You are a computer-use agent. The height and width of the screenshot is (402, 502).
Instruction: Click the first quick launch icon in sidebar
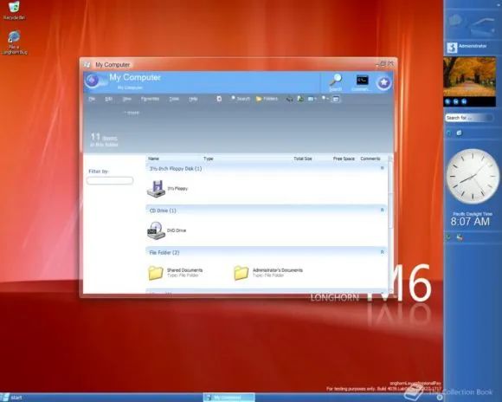[x=449, y=133]
